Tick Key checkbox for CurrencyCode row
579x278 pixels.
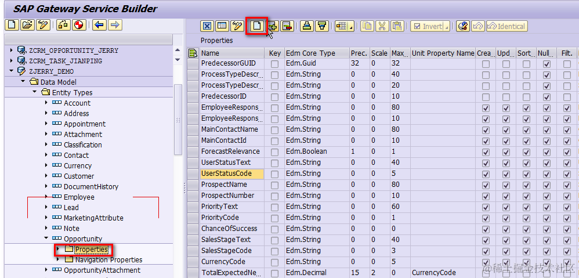[x=274, y=262]
